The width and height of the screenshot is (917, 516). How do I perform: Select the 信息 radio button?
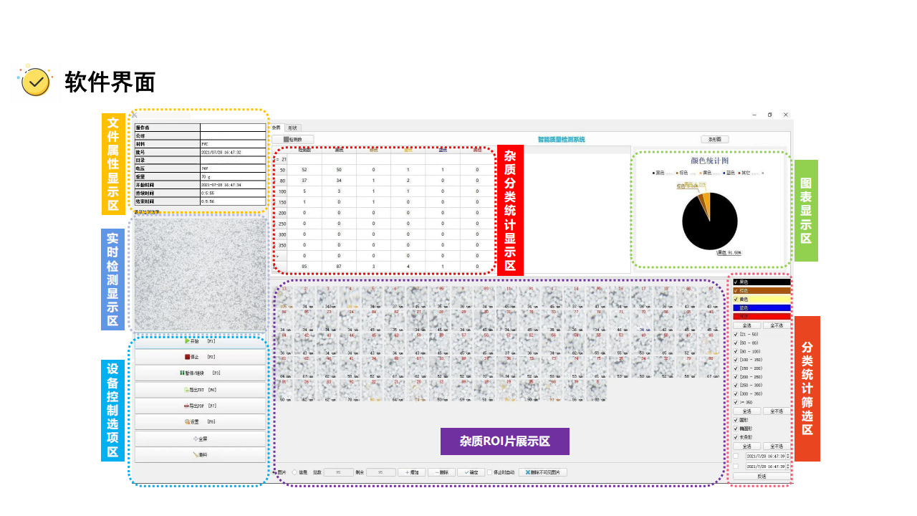[295, 472]
